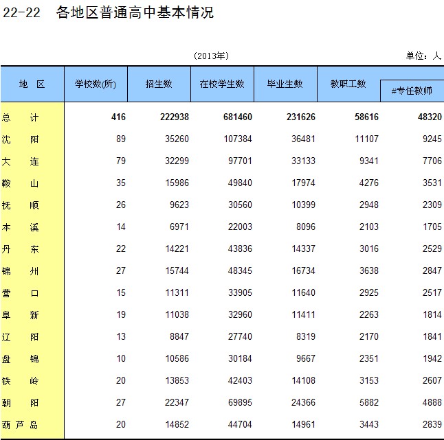Select the 沈阳 row label

tap(20, 139)
